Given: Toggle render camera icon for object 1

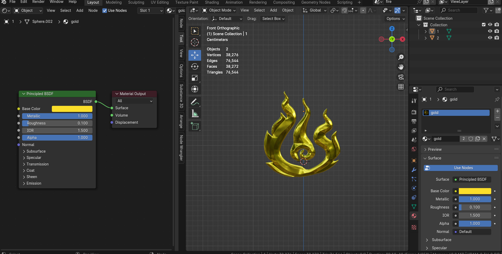Looking at the screenshot, I should (497, 31).
